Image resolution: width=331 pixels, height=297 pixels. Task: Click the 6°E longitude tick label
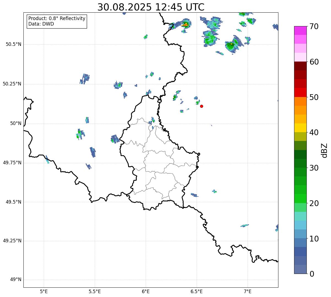coord(146,291)
